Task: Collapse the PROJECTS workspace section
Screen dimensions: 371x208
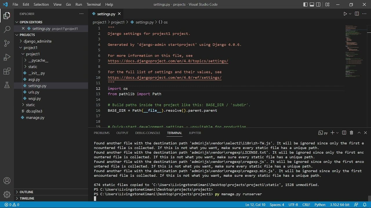Action: tap(51, 35)
